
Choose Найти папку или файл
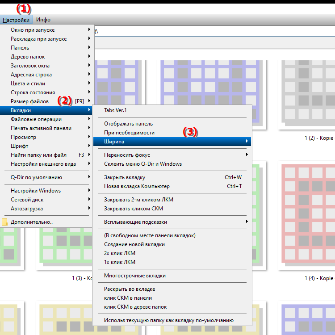click(46, 155)
